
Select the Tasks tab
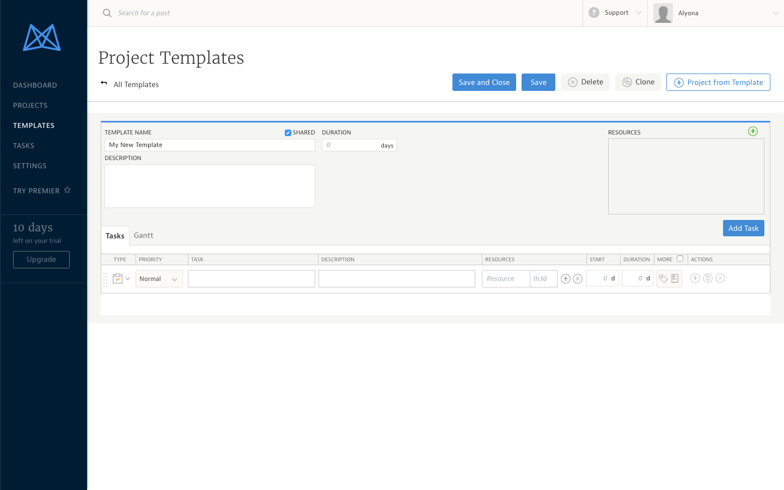point(115,236)
